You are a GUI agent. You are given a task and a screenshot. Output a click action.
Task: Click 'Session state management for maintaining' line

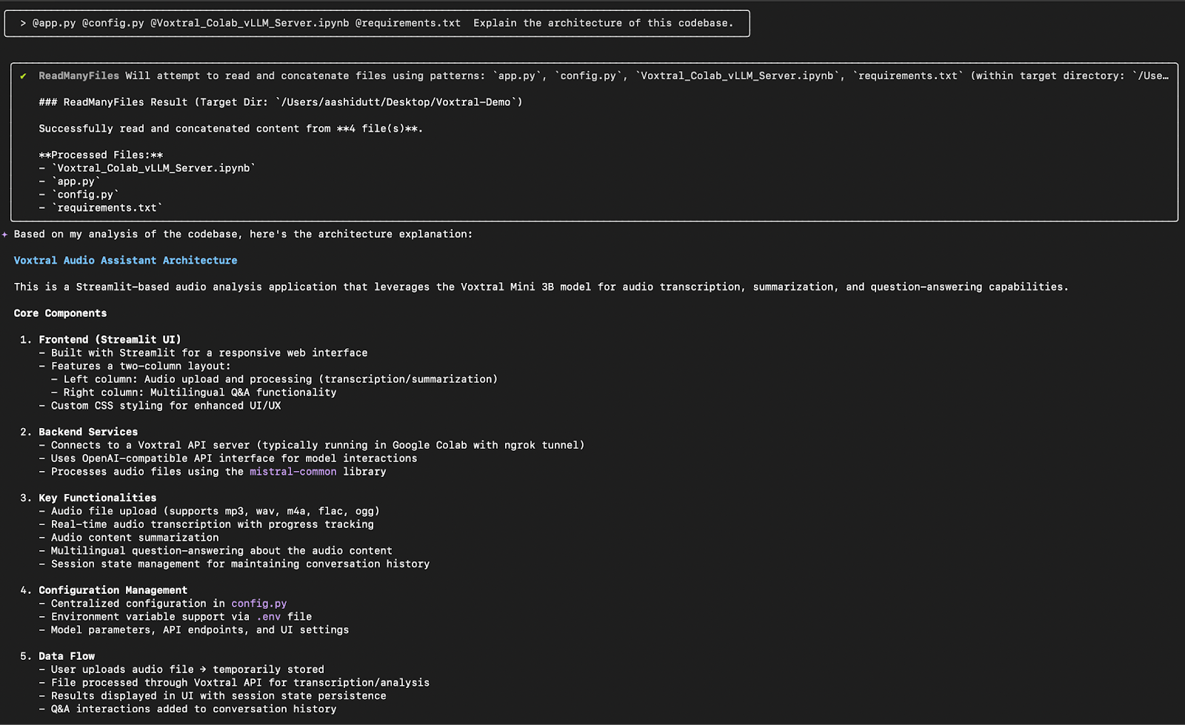coord(240,564)
